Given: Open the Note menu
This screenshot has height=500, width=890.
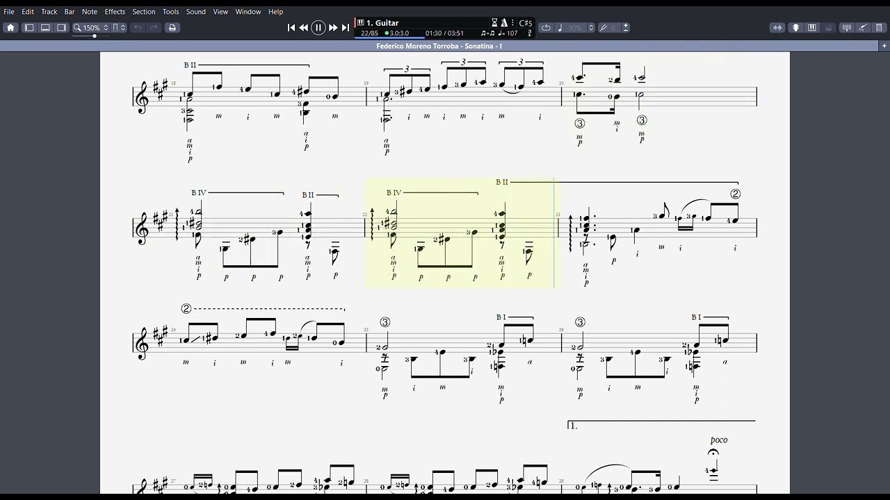Looking at the screenshot, I should click(90, 12).
